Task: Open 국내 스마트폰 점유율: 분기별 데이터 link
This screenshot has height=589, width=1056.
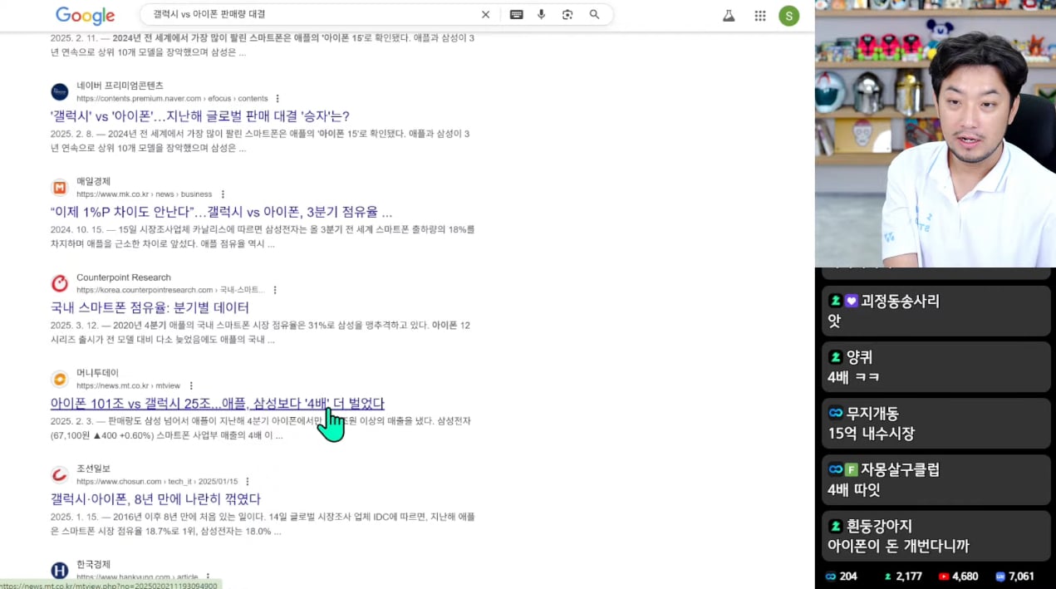Action: 150,307
